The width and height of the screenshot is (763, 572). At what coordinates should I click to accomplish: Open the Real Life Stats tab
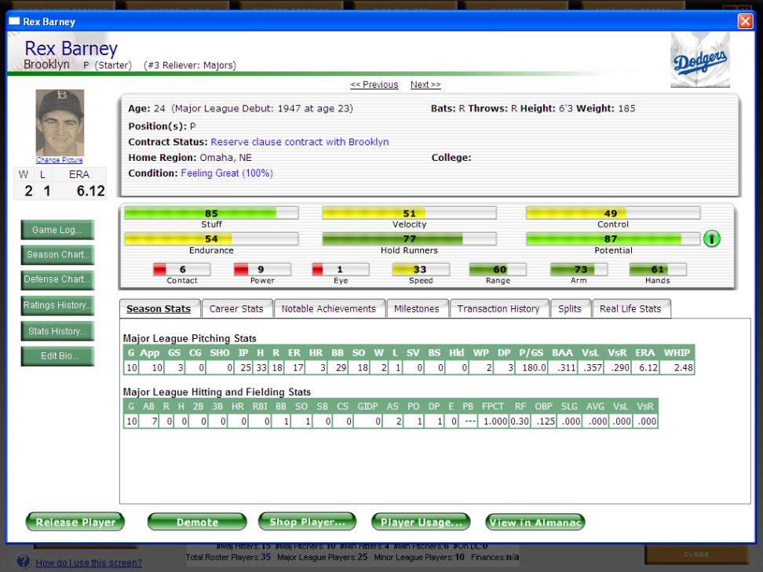(x=630, y=309)
